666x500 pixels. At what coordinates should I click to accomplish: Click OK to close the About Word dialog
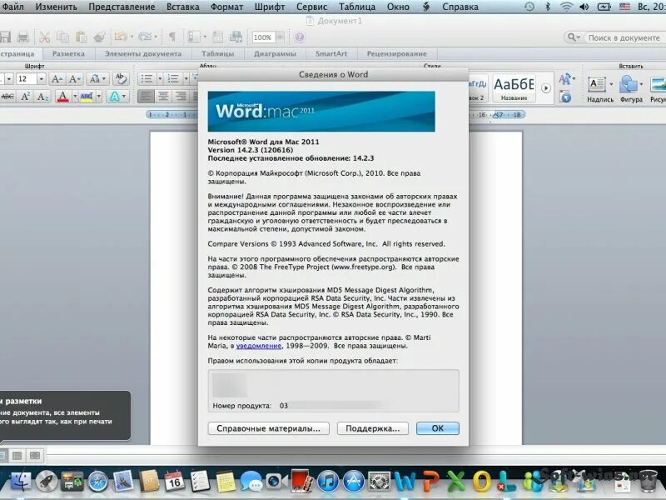(438, 428)
